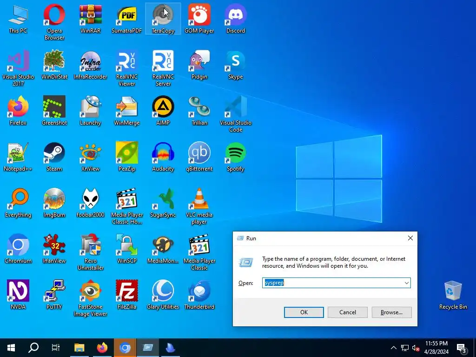Select the Recycle Bin icon
The width and height of the screenshot is (476, 357).
(453, 295)
